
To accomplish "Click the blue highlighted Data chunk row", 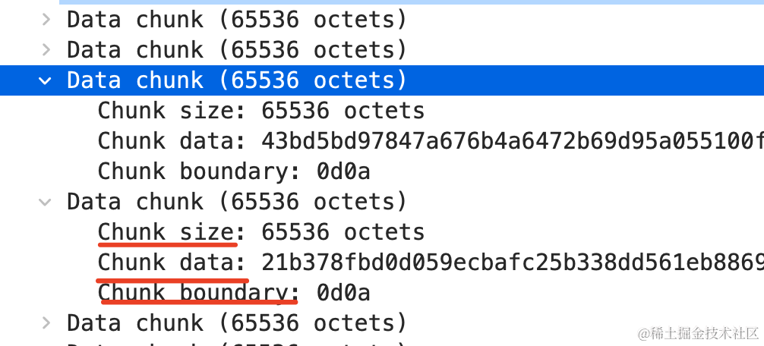I will (382, 80).
